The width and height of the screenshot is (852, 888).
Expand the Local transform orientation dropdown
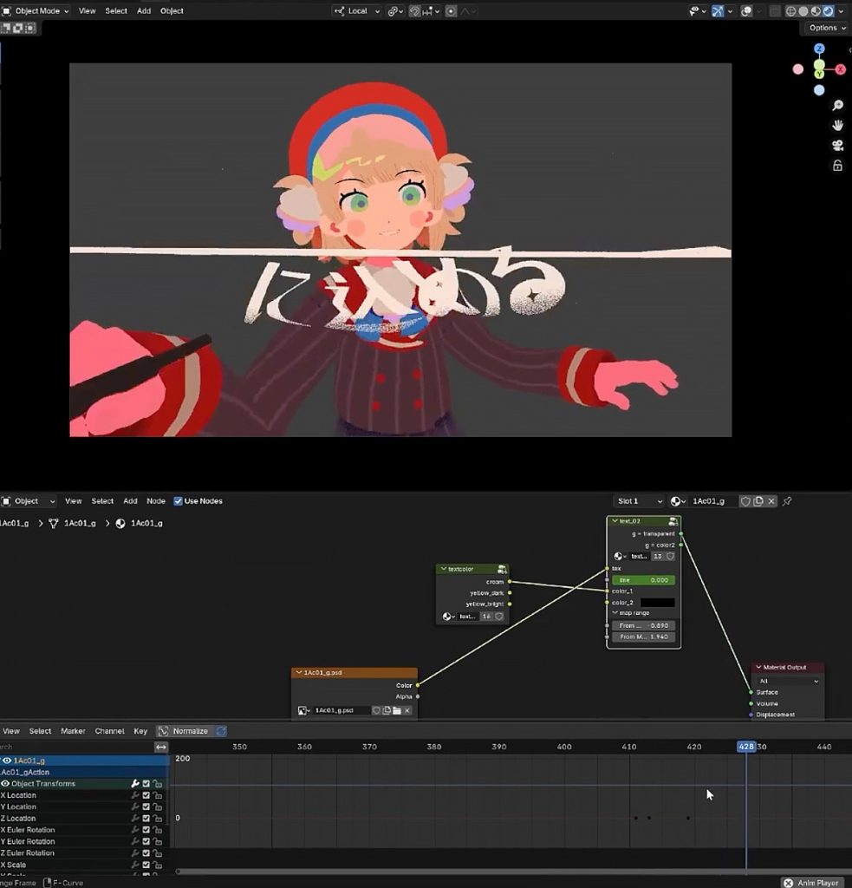click(x=356, y=11)
